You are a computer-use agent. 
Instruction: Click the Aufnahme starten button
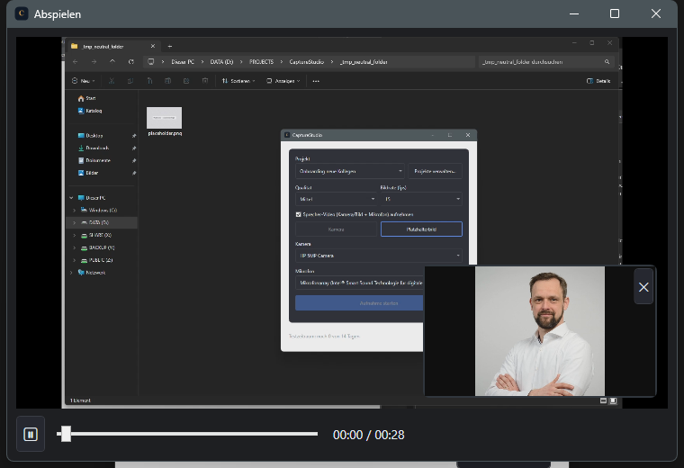(x=359, y=303)
